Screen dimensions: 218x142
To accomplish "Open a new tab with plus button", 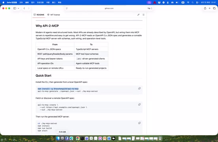I will click(210, 8).
